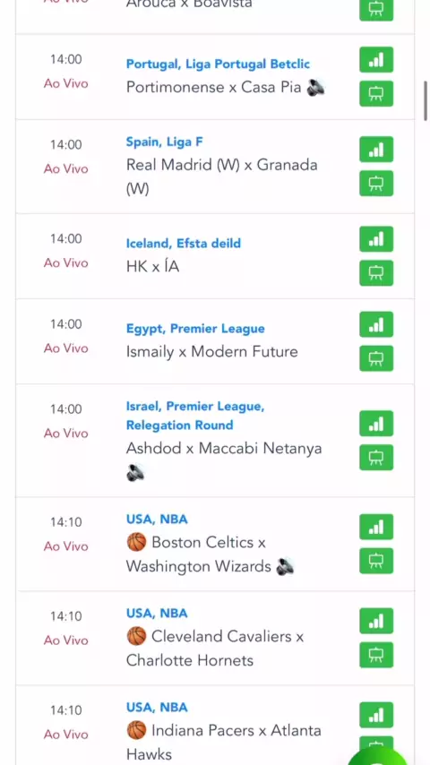View statistics icon for Cleveland Cavaliers game

point(376,621)
